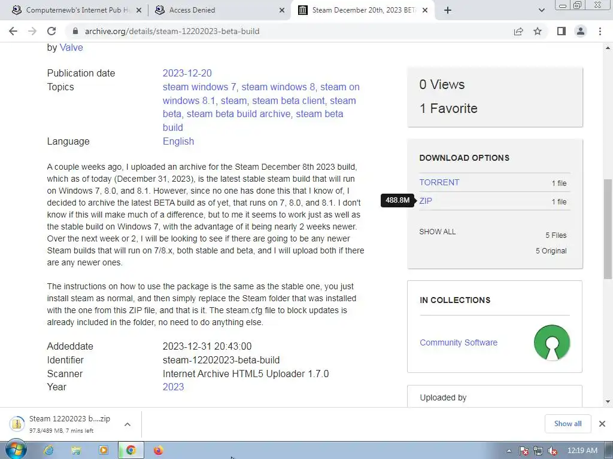The image size is (613, 459).
Task: Click the Community Software green logo
Action: 551,342
